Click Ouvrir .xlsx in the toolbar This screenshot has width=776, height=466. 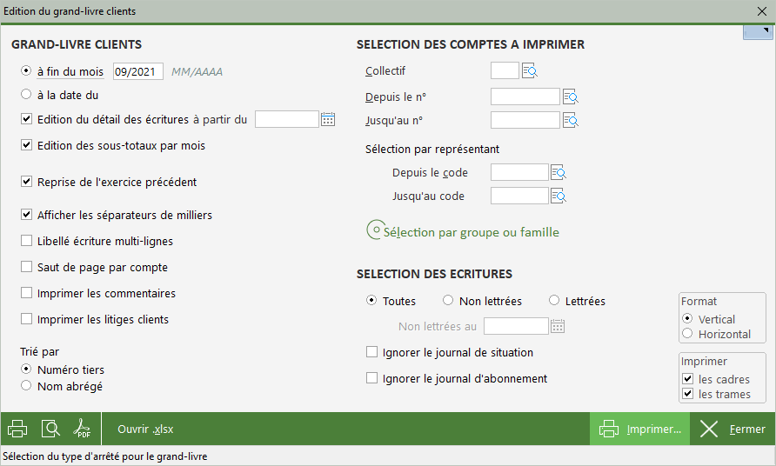pos(145,429)
